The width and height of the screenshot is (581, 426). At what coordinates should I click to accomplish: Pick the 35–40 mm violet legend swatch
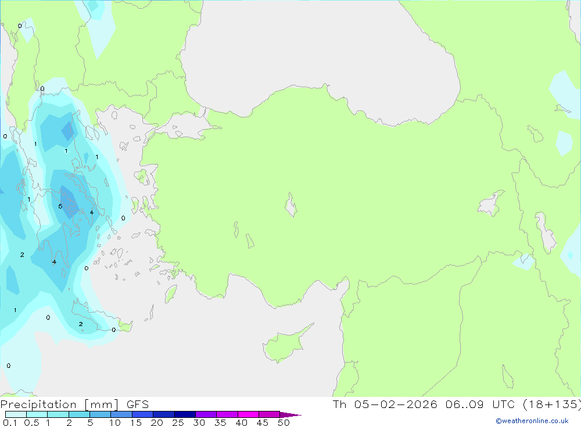(227, 414)
